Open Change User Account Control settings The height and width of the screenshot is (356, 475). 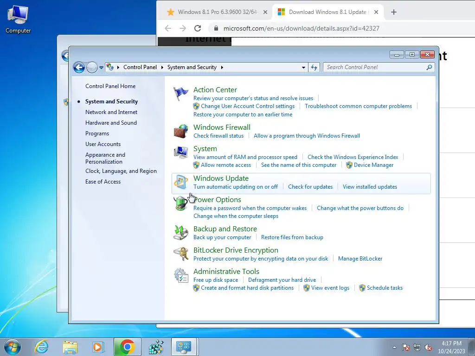(248, 106)
